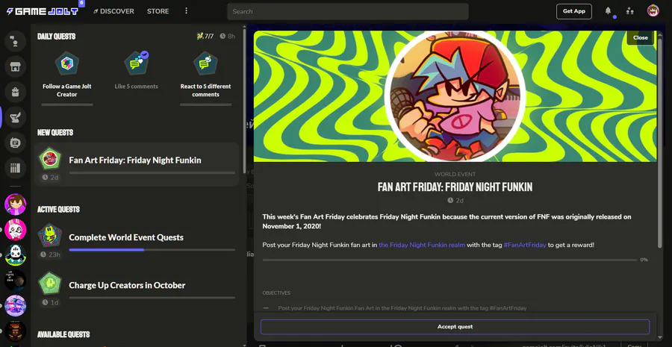This screenshot has height=347, width=672.
Task: Go to the Store tab
Action: (x=158, y=11)
